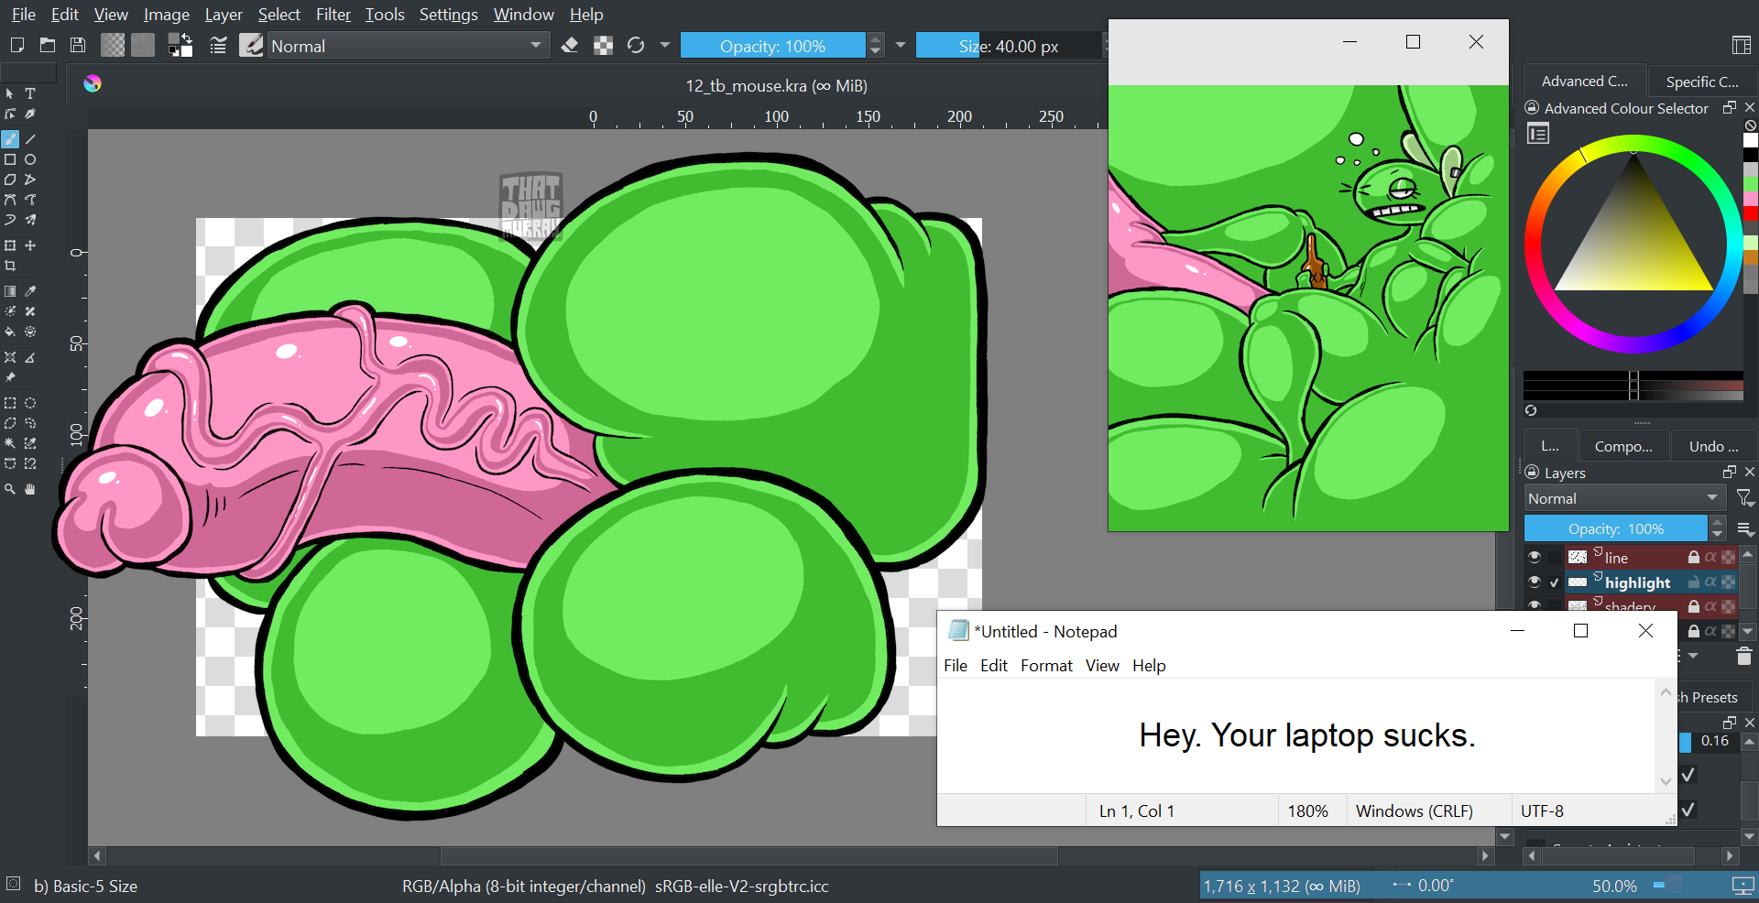This screenshot has height=903, width=1759.
Task: Select the Text tool
Action: click(x=30, y=93)
